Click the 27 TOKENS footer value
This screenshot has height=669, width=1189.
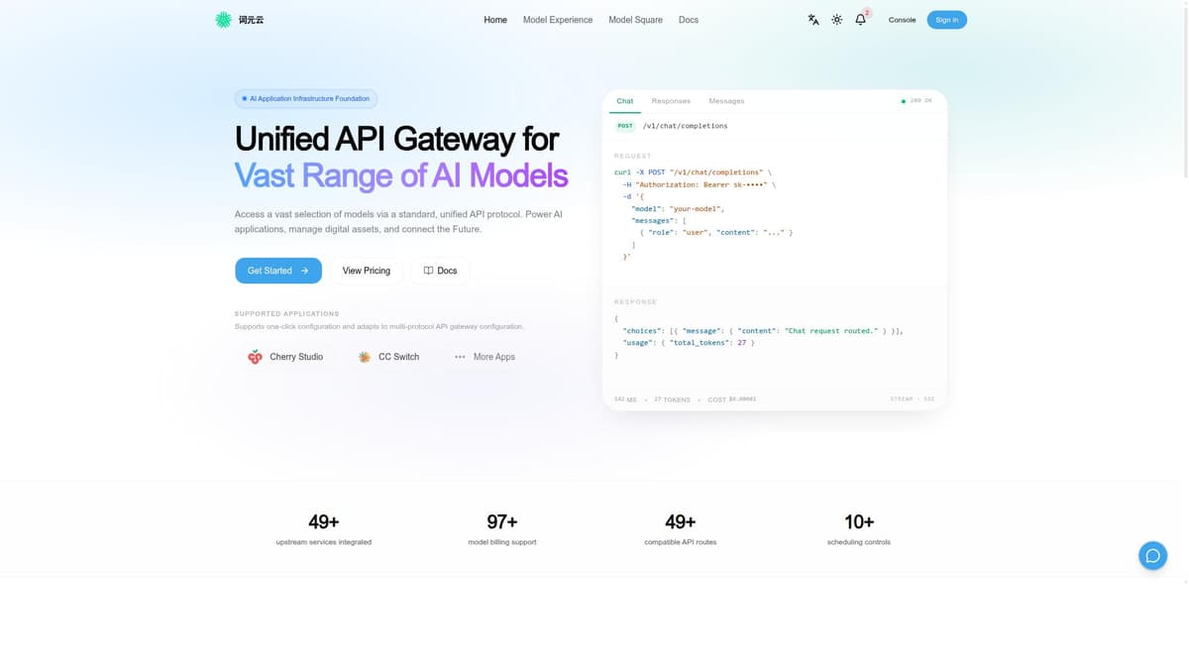point(672,399)
